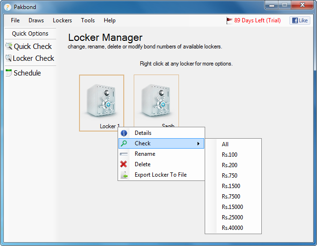Select Rs.100 in the Check submenu
The image size is (317, 246).
tap(233, 155)
